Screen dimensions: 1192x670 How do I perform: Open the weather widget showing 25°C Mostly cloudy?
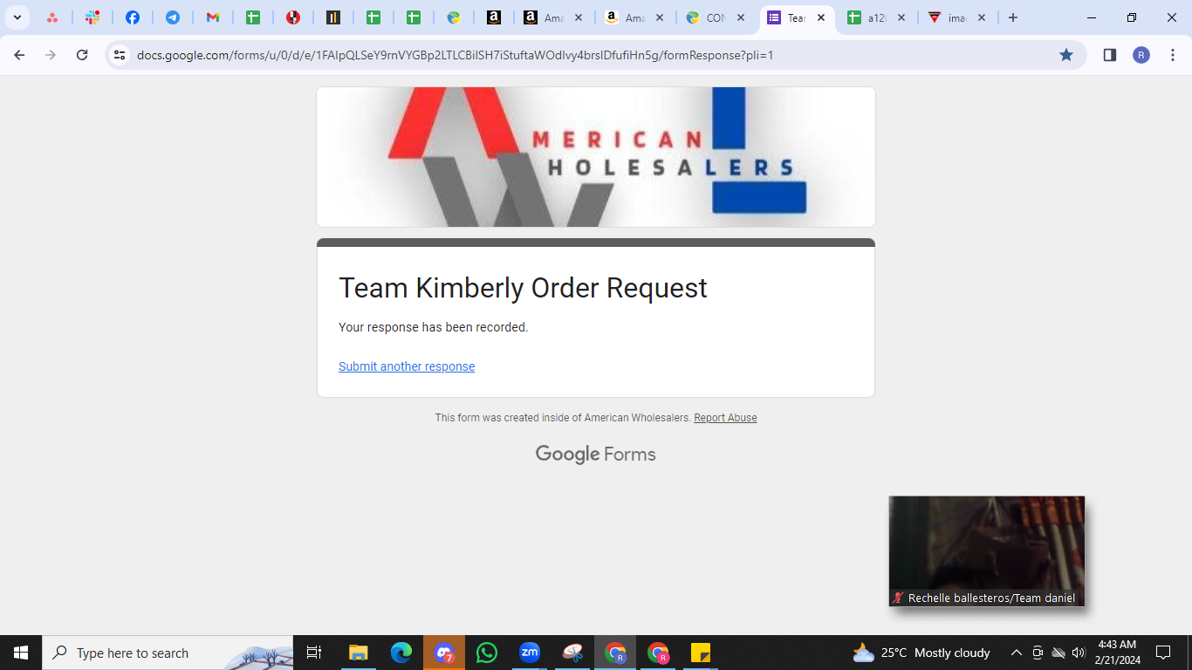tap(921, 653)
